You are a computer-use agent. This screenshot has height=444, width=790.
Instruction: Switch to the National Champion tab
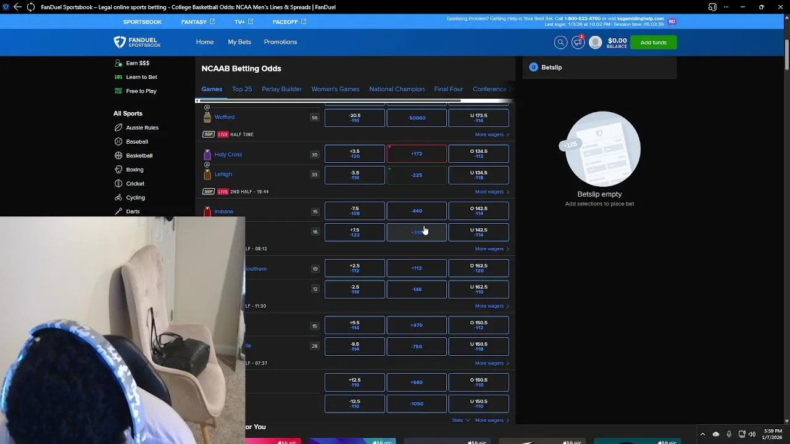pos(397,89)
